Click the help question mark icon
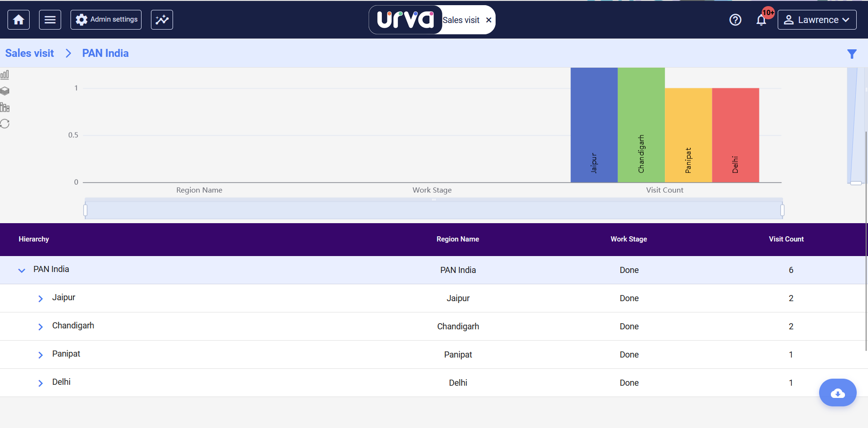 coord(735,20)
